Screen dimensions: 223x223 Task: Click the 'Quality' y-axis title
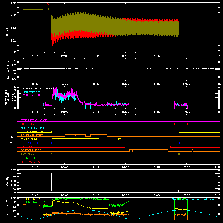(x=8, y=181)
